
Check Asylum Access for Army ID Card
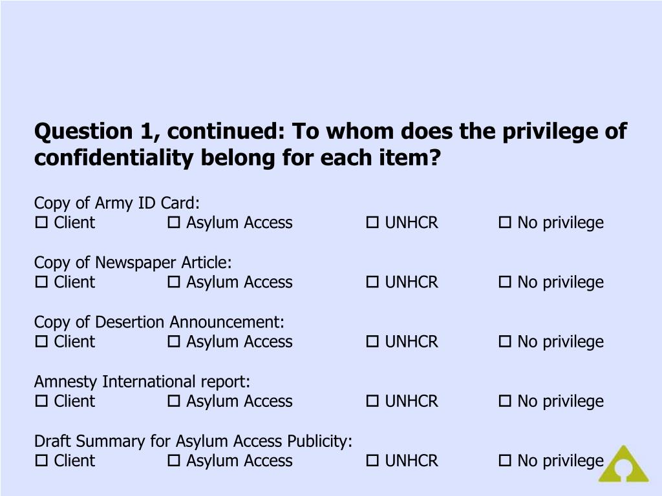pyautogui.click(x=174, y=222)
